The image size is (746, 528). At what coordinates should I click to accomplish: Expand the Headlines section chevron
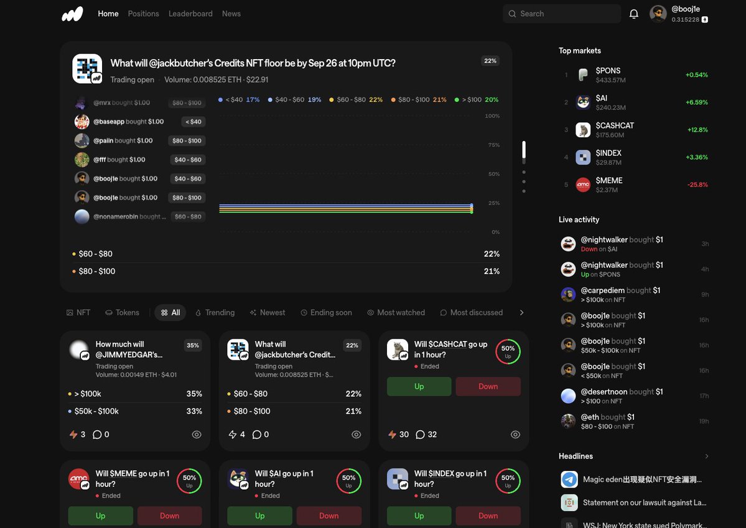707,457
